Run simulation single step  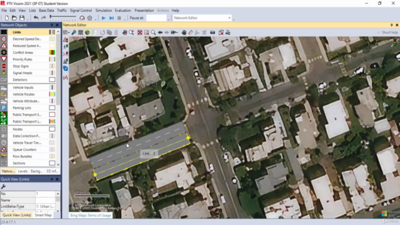coord(111,18)
